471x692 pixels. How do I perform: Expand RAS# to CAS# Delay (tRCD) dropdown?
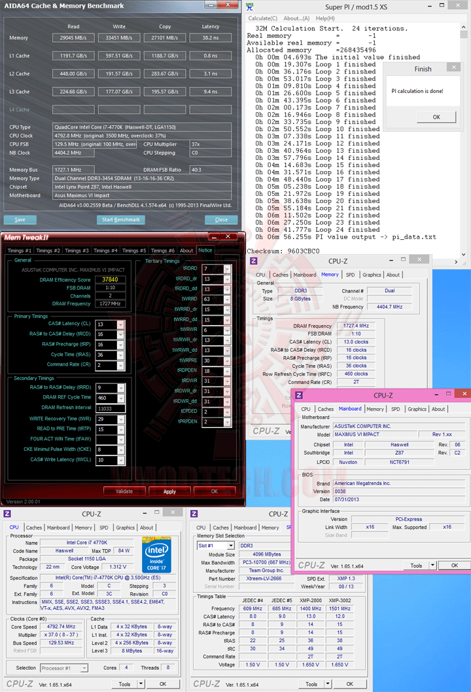121,334
